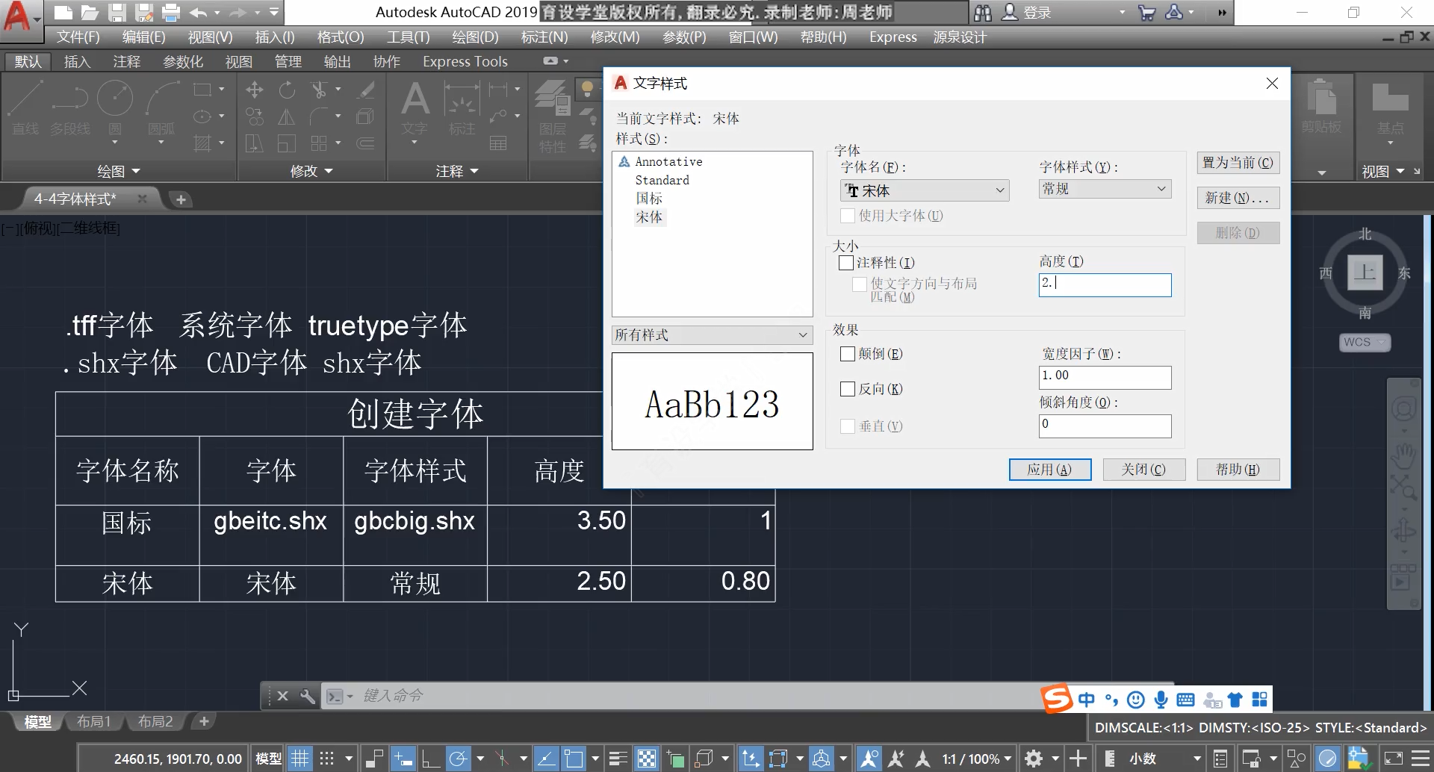Enable the Annotative (注释性) checkbox
The image size is (1434, 772).
tap(846, 263)
